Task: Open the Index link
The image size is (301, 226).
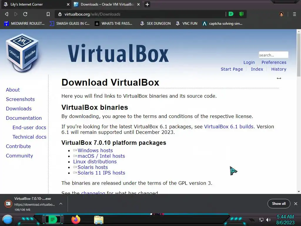Action: [257, 69]
